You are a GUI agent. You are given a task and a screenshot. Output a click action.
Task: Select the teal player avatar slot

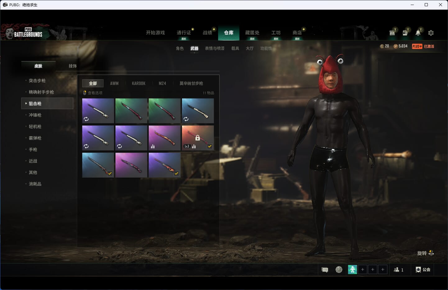tap(352, 269)
